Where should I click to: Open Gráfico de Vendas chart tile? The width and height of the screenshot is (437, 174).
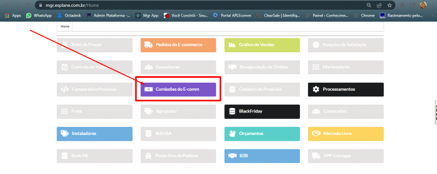(262, 45)
